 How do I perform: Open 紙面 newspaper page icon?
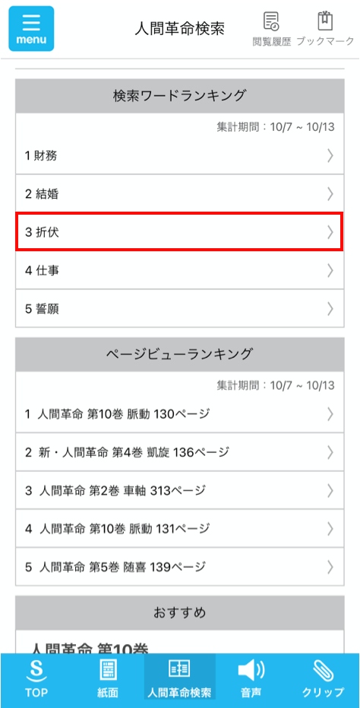tap(108, 680)
